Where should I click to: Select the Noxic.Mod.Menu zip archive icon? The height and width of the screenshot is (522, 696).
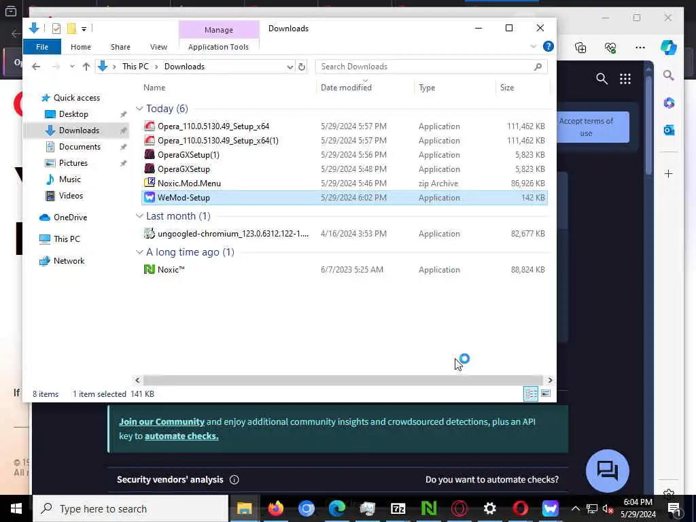(x=150, y=183)
